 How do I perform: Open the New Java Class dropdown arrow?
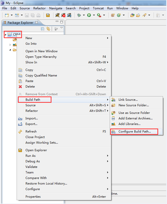pos(124,15)
